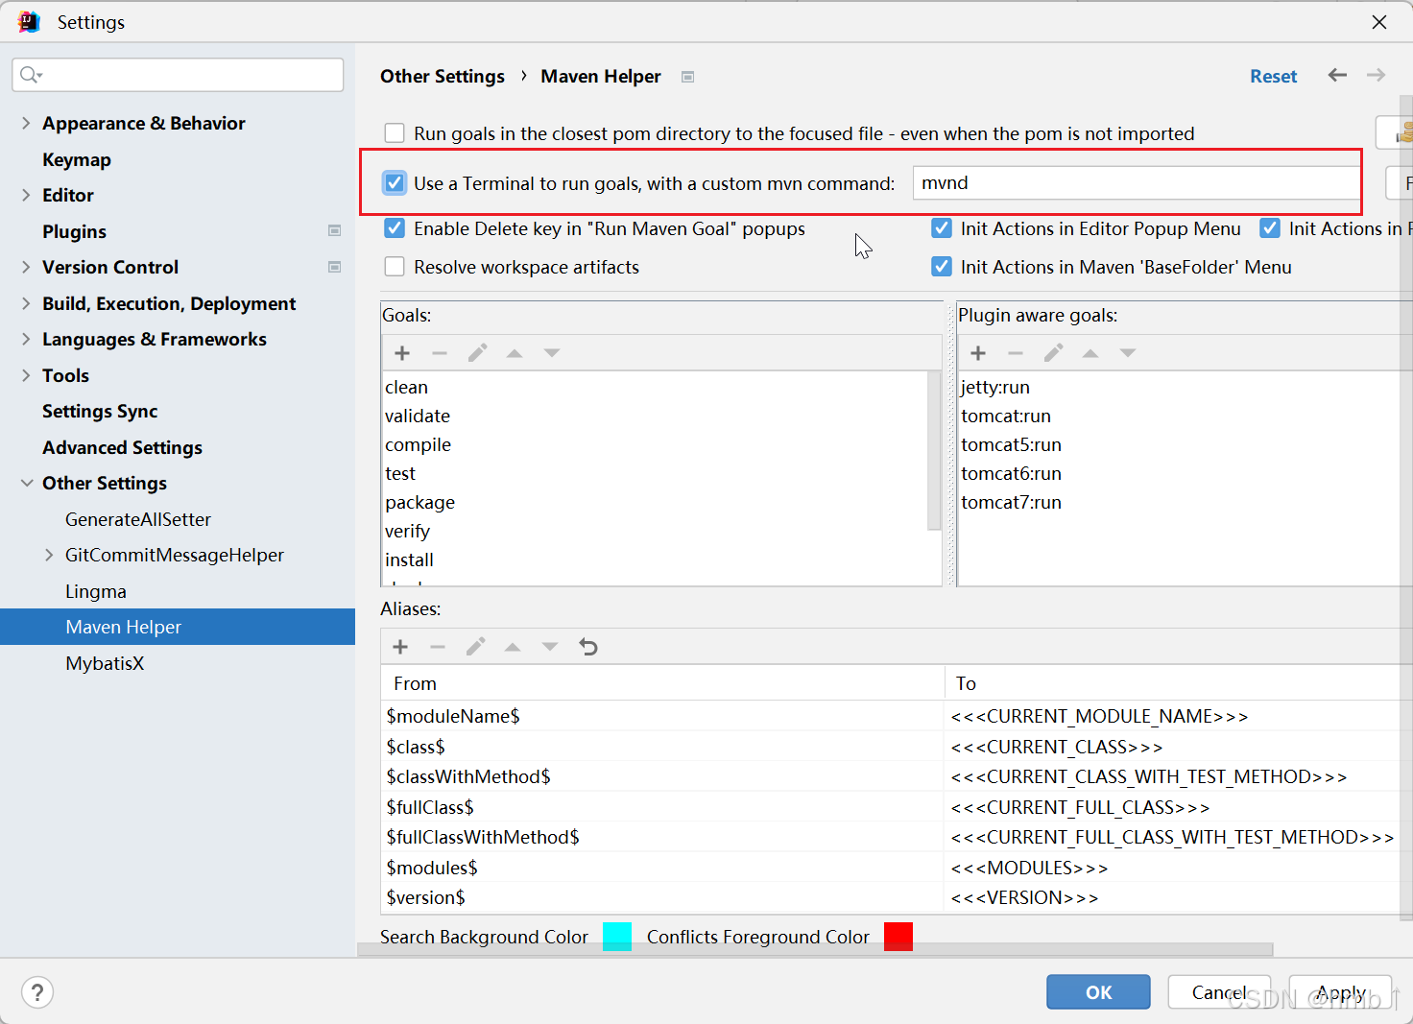Click project-level icon next to Plugins
Screen dimensions: 1413x1024
click(x=334, y=230)
